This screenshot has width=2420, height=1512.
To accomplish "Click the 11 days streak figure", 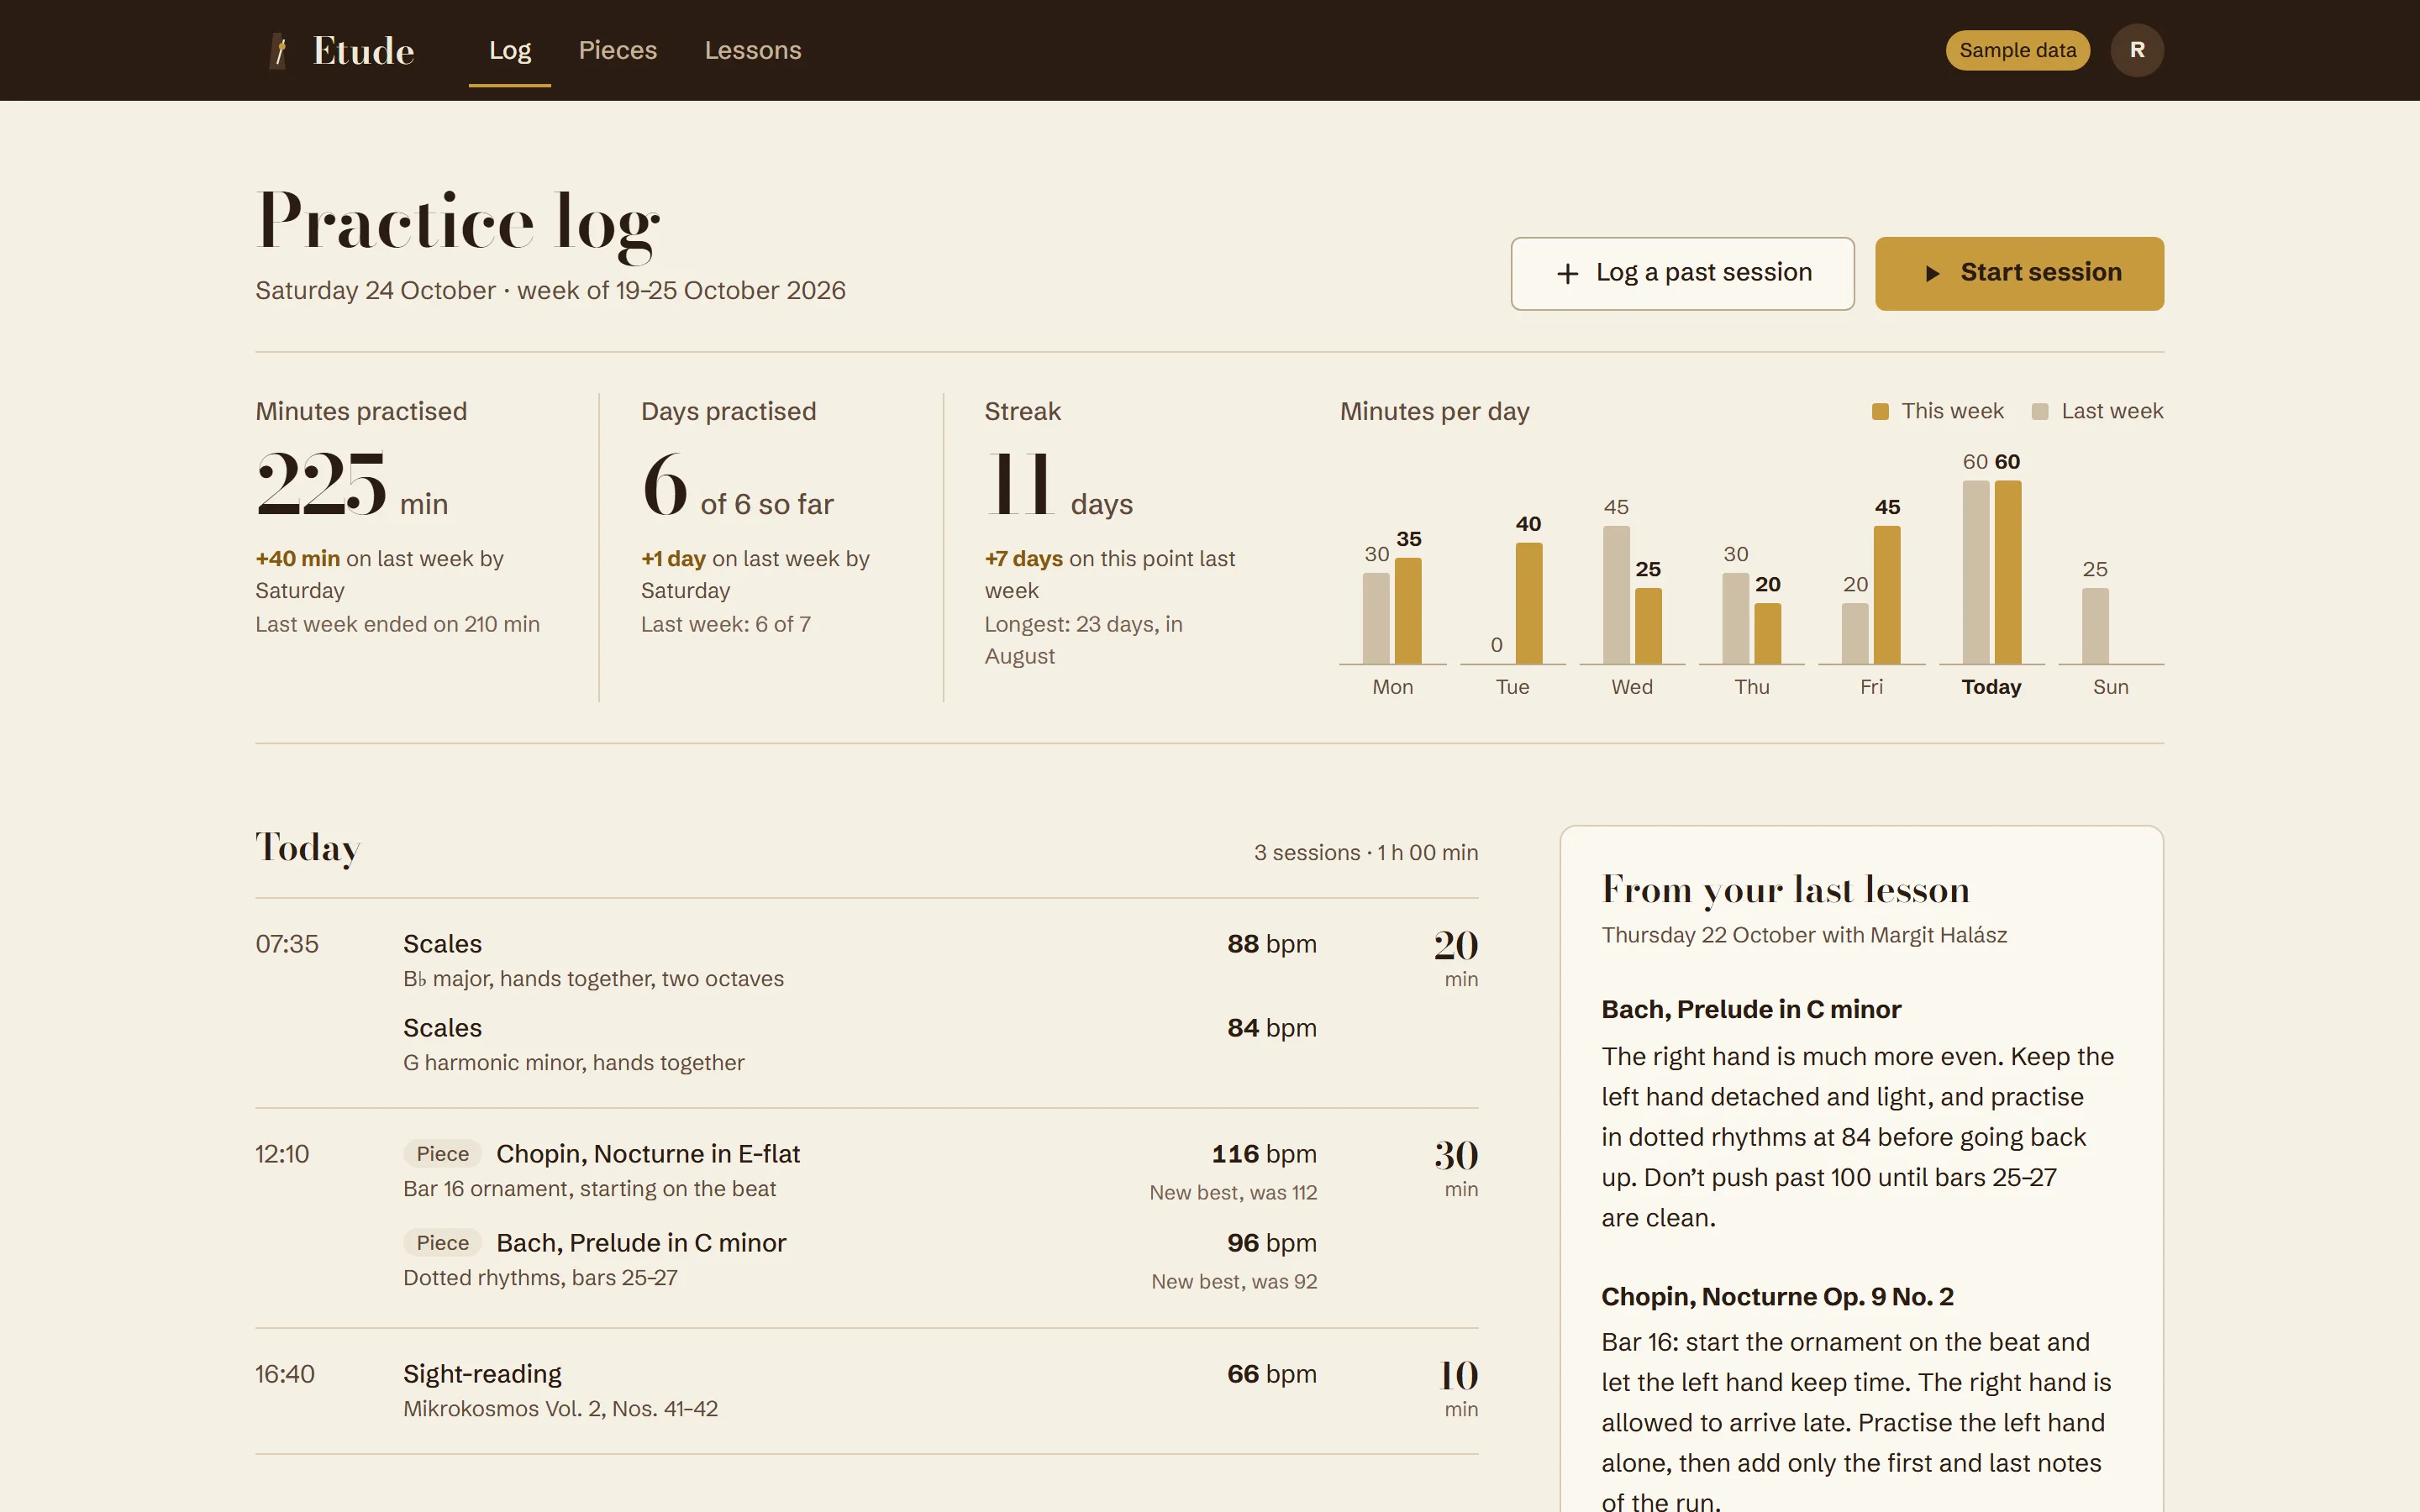I will (1019, 483).
